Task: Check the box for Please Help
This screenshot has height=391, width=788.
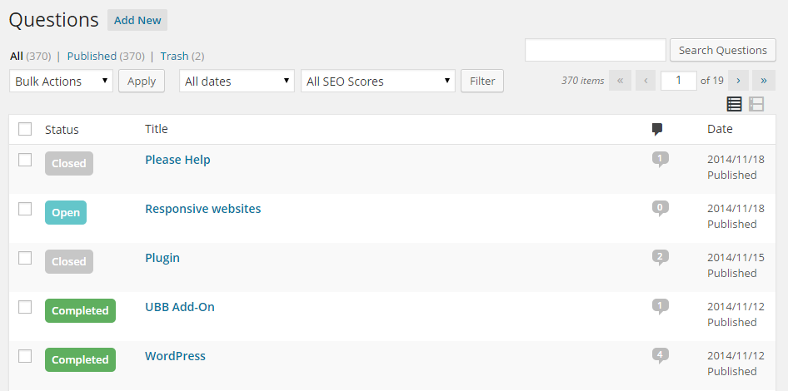Action: (25, 160)
